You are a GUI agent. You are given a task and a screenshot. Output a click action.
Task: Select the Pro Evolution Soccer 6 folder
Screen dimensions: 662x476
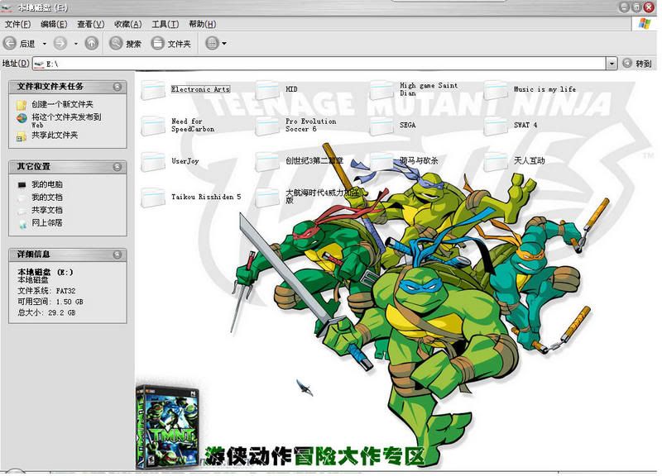tap(268, 126)
